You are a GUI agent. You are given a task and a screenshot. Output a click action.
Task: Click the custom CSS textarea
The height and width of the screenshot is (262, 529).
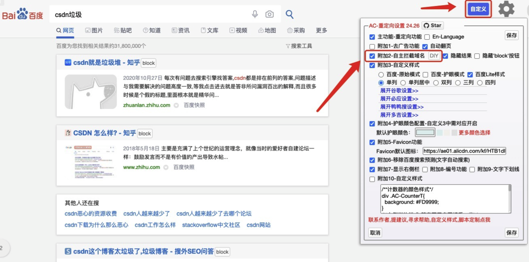coord(445,199)
